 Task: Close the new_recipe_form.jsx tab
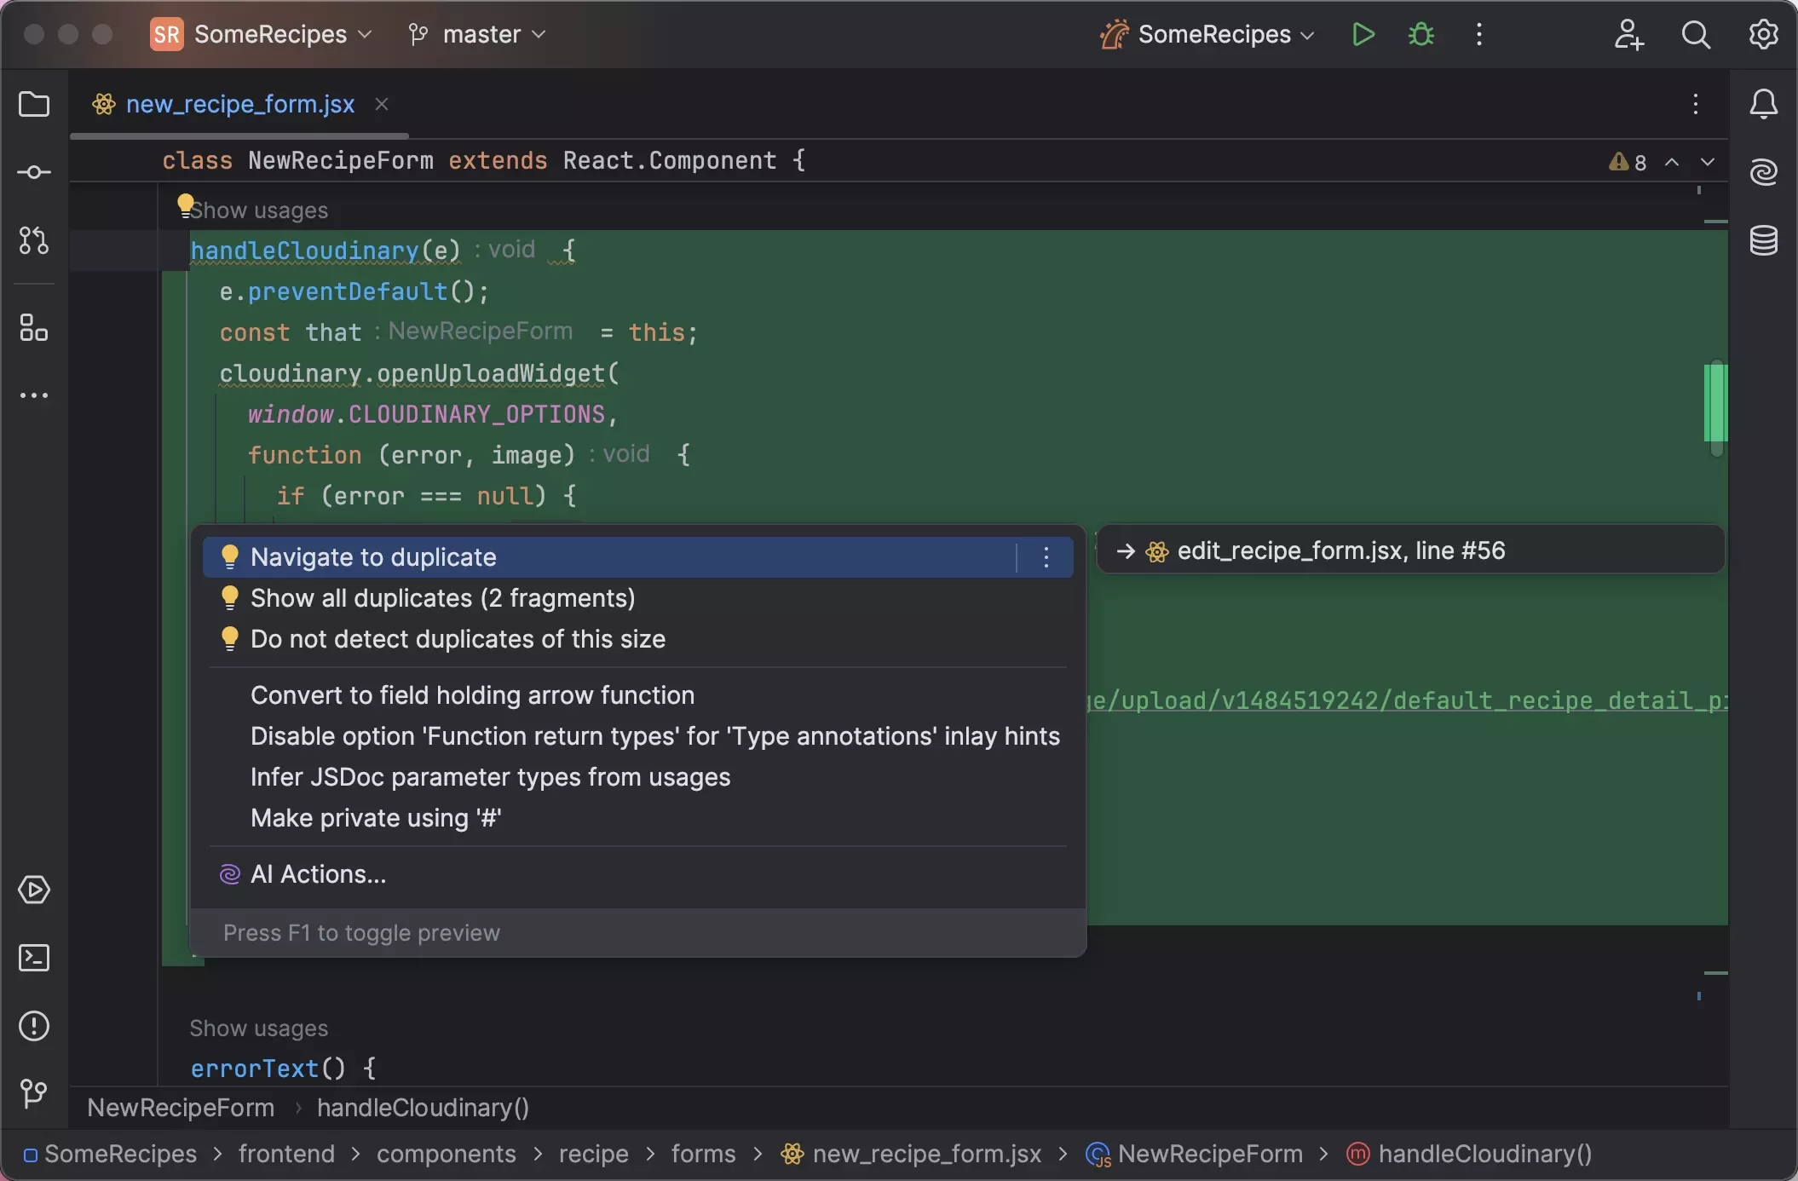pos(382,104)
